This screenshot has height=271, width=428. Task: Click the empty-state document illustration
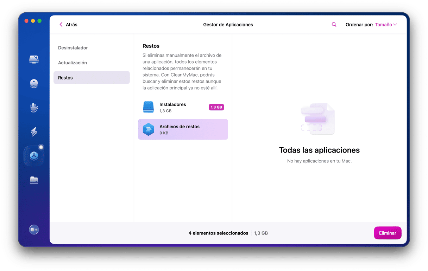(x=318, y=119)
